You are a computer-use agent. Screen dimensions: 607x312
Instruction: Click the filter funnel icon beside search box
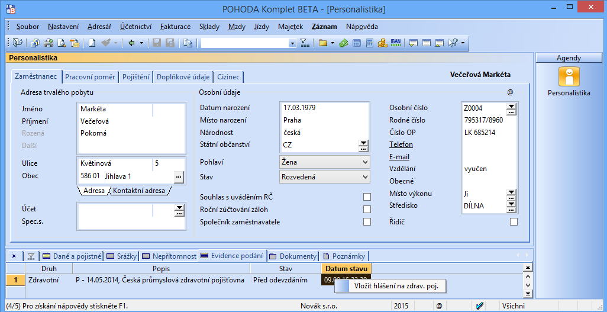tap(305, 43)
